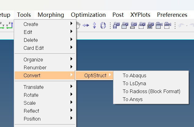
Task: Click the vertical pan arrows icon
Action: click(94, 25)
